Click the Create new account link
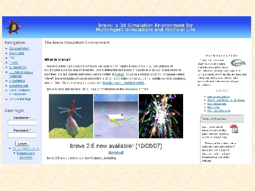Viewport: 255px width, 191px height. 26,149
